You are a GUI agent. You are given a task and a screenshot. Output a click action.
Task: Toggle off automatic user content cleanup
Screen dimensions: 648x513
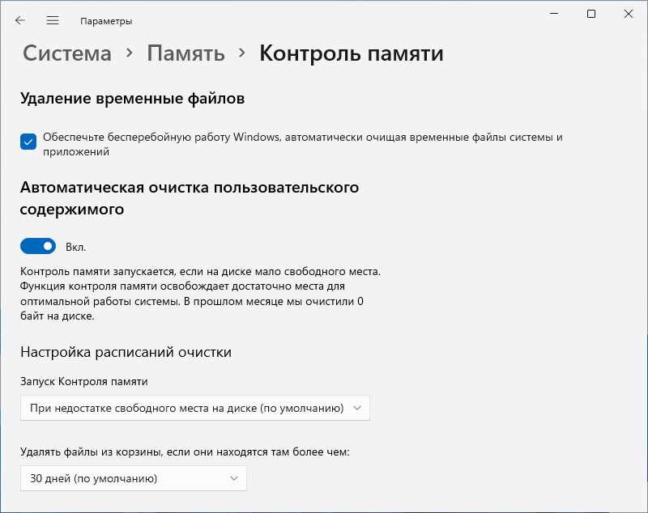tap(36, 245)
